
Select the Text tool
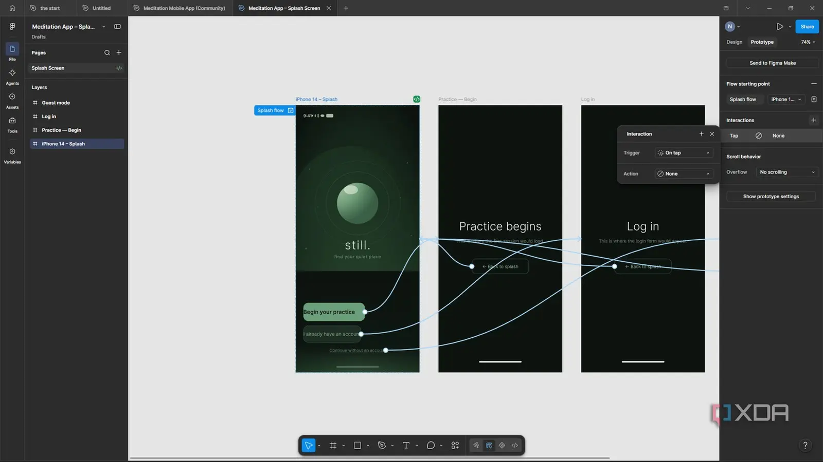[x=406, y=445]
